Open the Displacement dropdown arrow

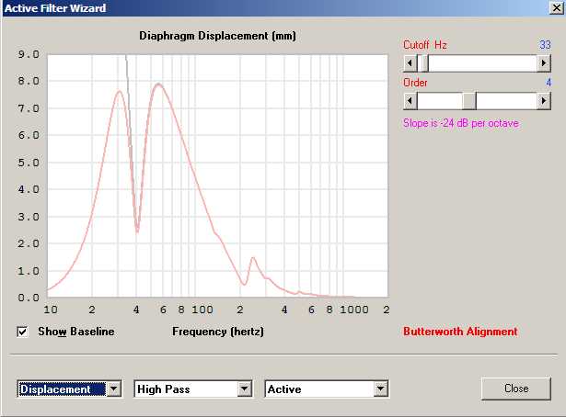pyautogui.click(x=114, y=389)
